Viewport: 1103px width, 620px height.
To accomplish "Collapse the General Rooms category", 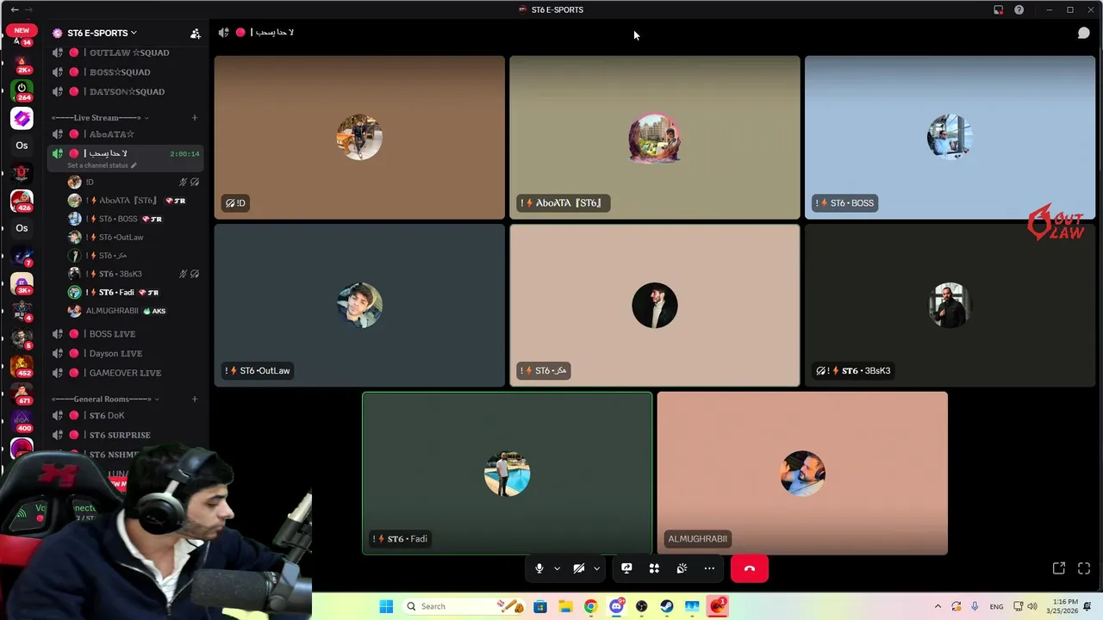I will pyautogui.click(x=105, y=399).
